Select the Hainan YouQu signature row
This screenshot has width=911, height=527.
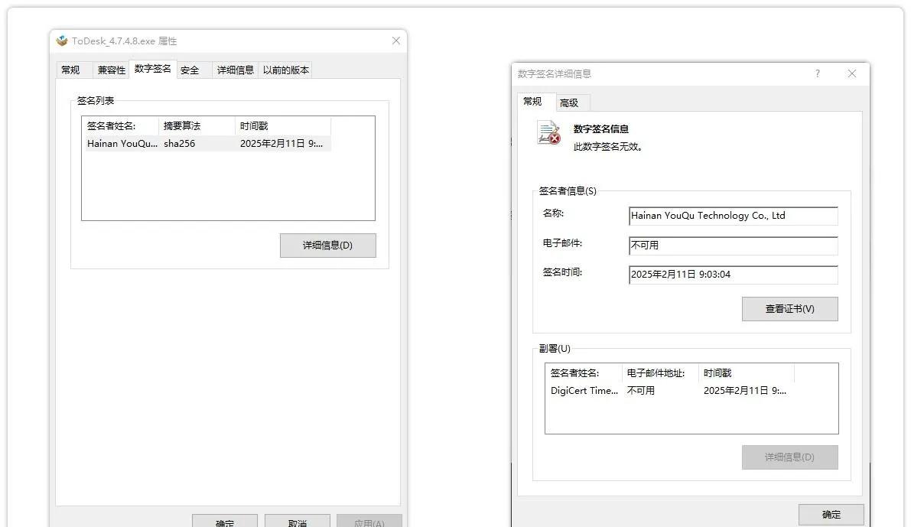click(208, 144)
